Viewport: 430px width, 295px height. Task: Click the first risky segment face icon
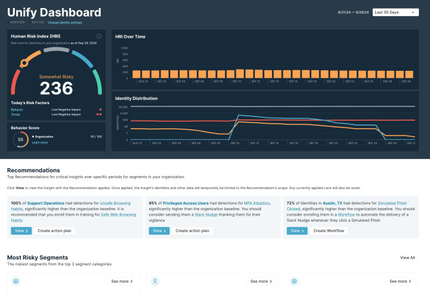(16, 281)
